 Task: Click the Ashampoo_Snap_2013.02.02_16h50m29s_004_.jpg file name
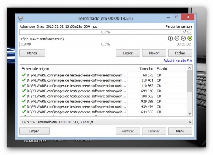coord(58,26)
